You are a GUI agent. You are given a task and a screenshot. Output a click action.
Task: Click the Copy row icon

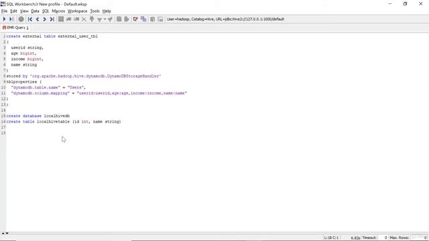pyautogui.click(x=76, y=19)
